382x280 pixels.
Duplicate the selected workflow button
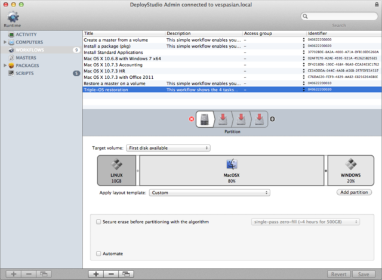[x=126, y=274]
